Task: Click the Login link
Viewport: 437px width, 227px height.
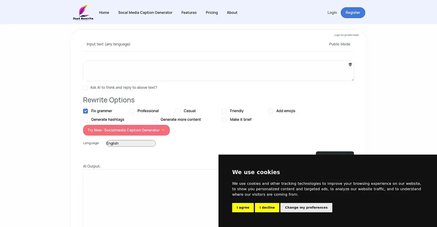Action: pos(332,12)
